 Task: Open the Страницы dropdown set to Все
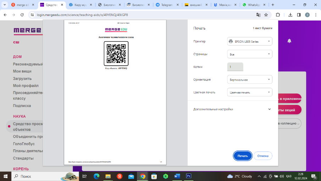point(250,54)
